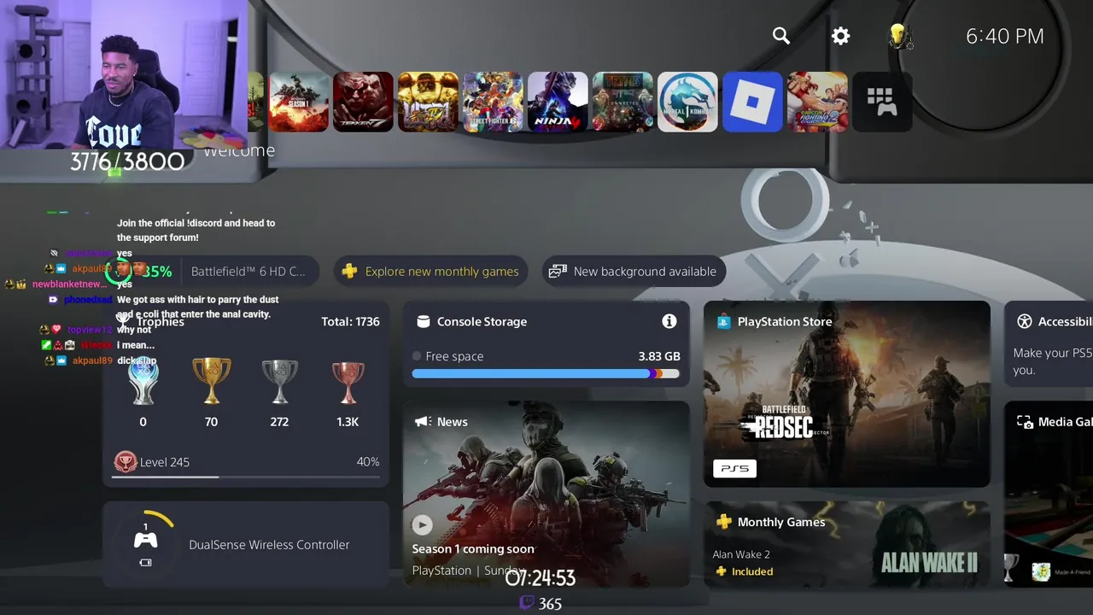
Task: Select the platinum trophy icon
Action: tap(143, 382)
